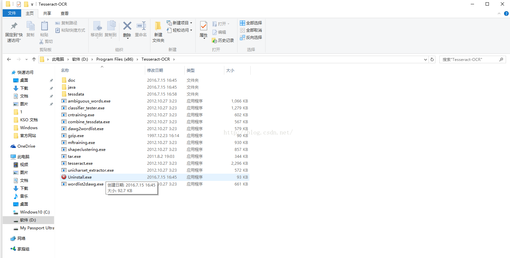Create a New folder from ribbon

click(158, 32)
